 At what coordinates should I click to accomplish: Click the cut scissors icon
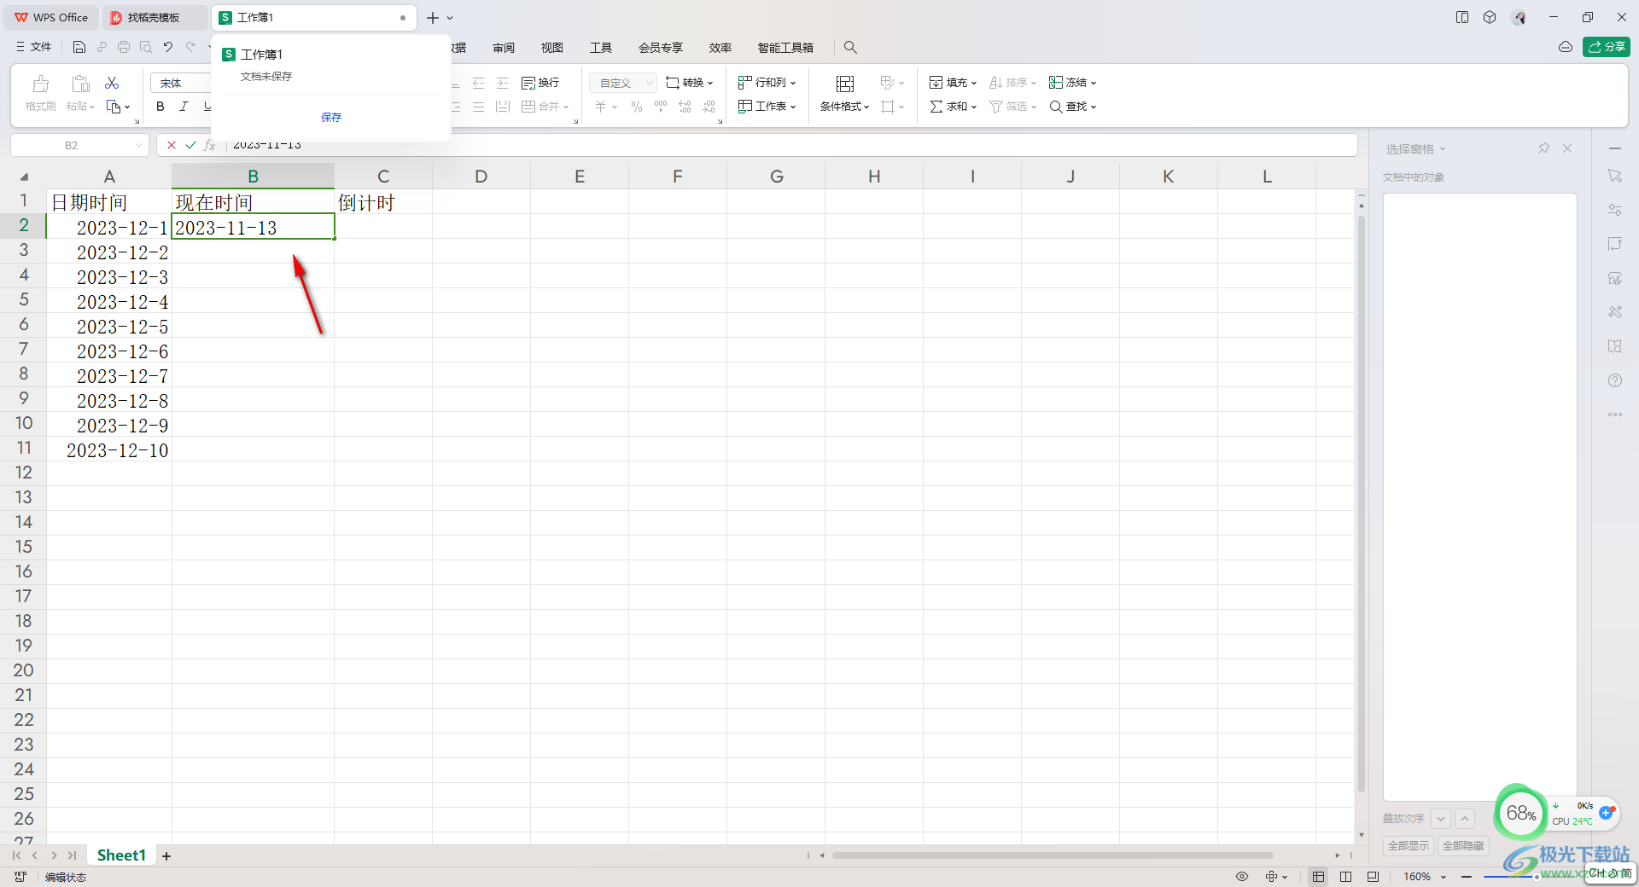(112, 83)
